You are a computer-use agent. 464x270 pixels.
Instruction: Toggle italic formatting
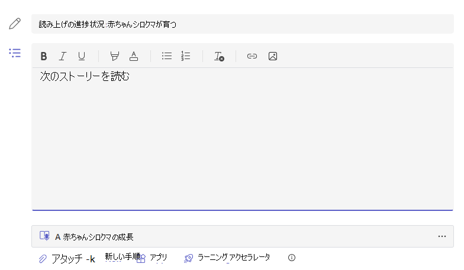point(63,56)
